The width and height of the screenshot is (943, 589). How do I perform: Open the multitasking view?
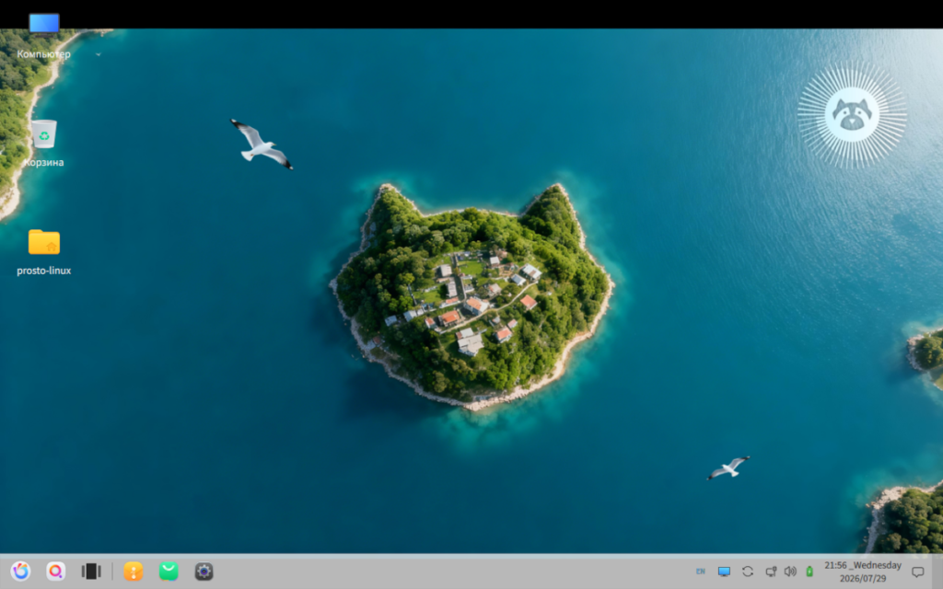click(x=91, y=571)
